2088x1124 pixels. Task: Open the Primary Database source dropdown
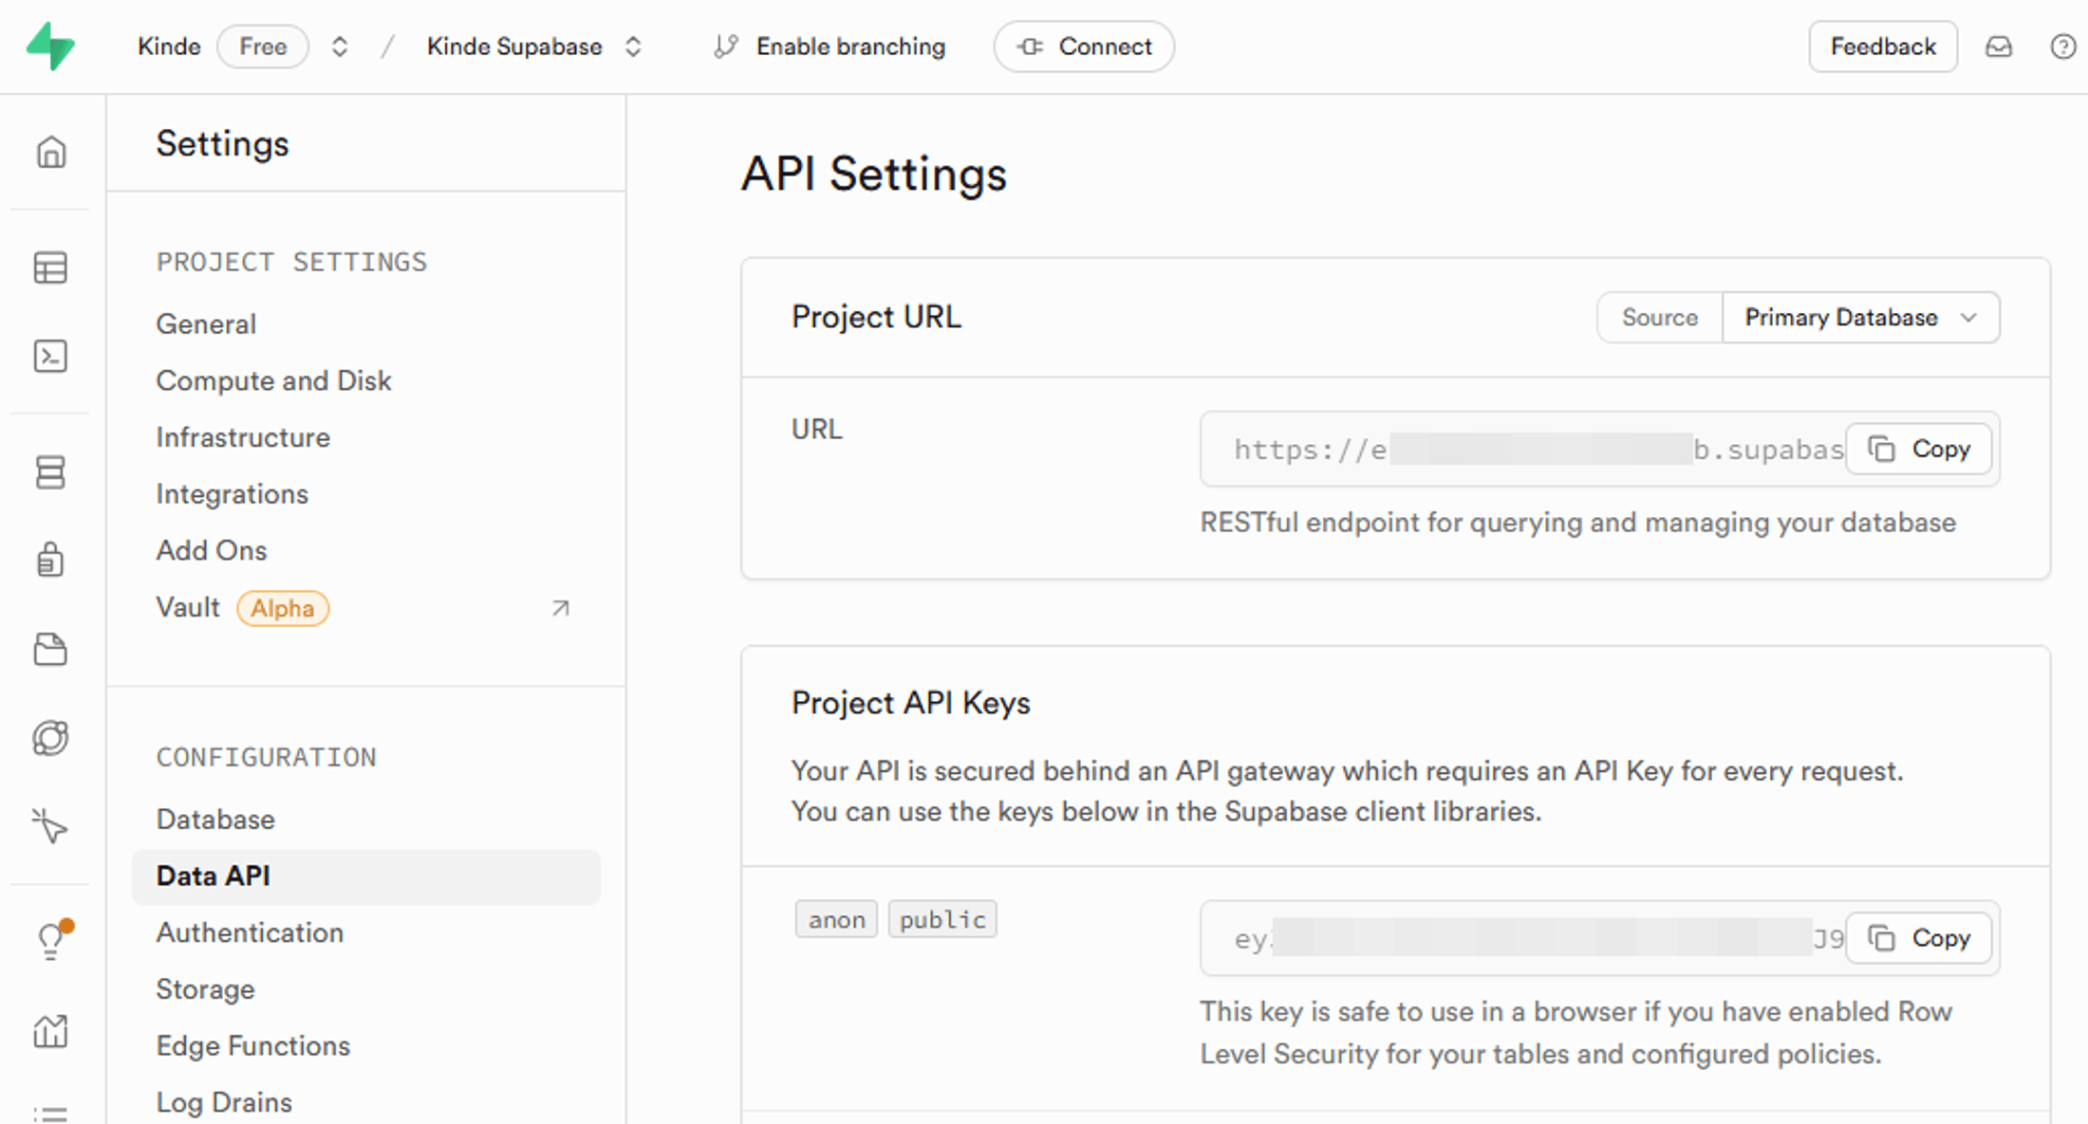(1860, 317)
